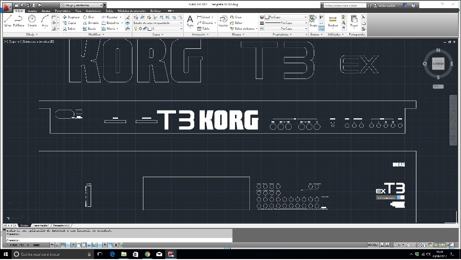Viewport: 461px width, 260px height.
Task: Click Editar atributos in Bloque panel
Action: click(x=242, y=29)
